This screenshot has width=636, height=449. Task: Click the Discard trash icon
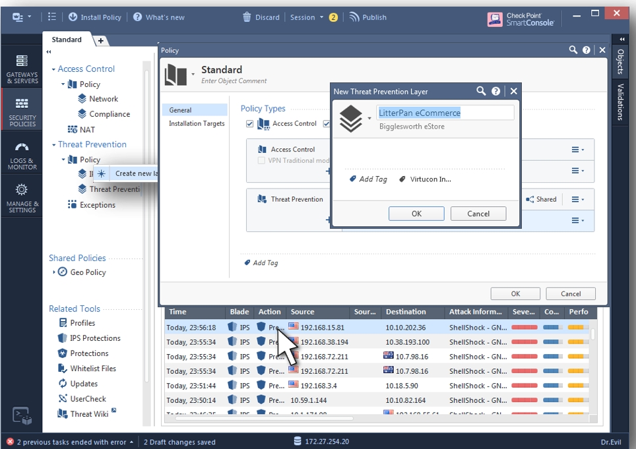(247, 17)
